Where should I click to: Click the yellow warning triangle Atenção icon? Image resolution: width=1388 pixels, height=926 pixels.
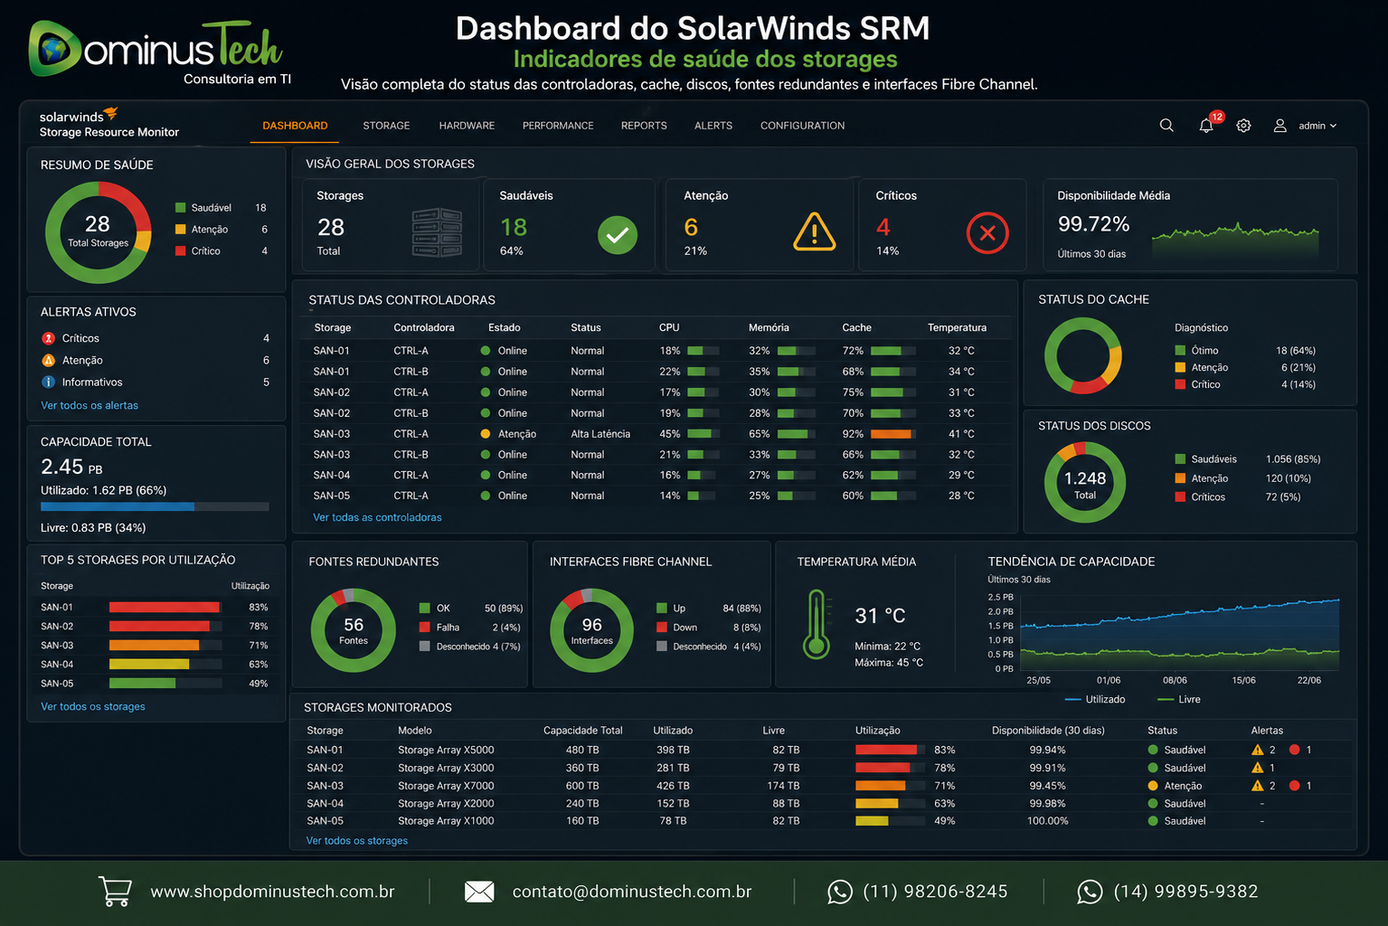[815, 231]
